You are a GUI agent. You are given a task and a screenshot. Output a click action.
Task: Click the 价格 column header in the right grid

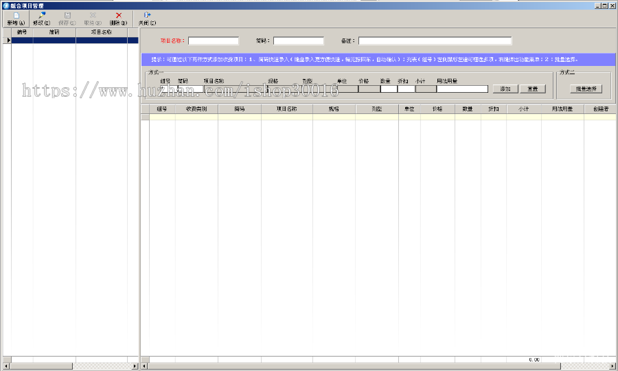tap(437, 109)
